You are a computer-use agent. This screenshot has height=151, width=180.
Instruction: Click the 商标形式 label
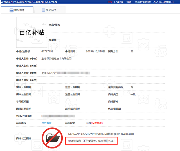(113, 101)
